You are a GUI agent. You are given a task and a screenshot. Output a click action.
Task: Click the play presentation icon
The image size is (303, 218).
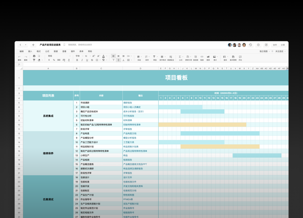click(x=258, y=45)
